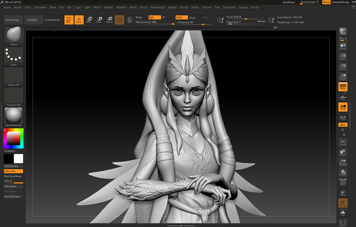The height and width of the screenshot is (227, 356).
Task: Open the Stroke menu
Action: pyautogui.click(x=195, y=7)
